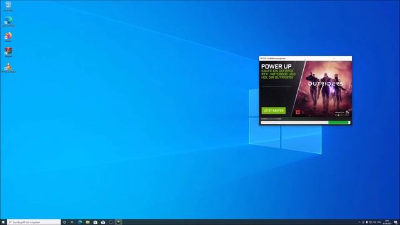Open Cortana from the taskbar
Viewport: 400px width, 225px height.
[64, 222]
